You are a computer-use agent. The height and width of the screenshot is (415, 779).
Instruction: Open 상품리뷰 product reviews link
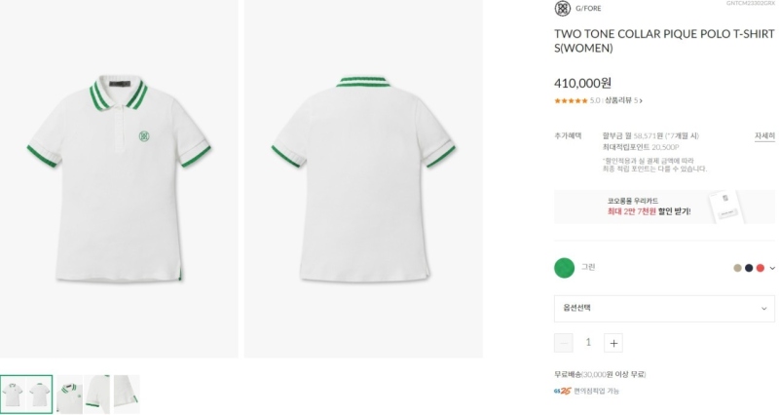coord(622,100)
